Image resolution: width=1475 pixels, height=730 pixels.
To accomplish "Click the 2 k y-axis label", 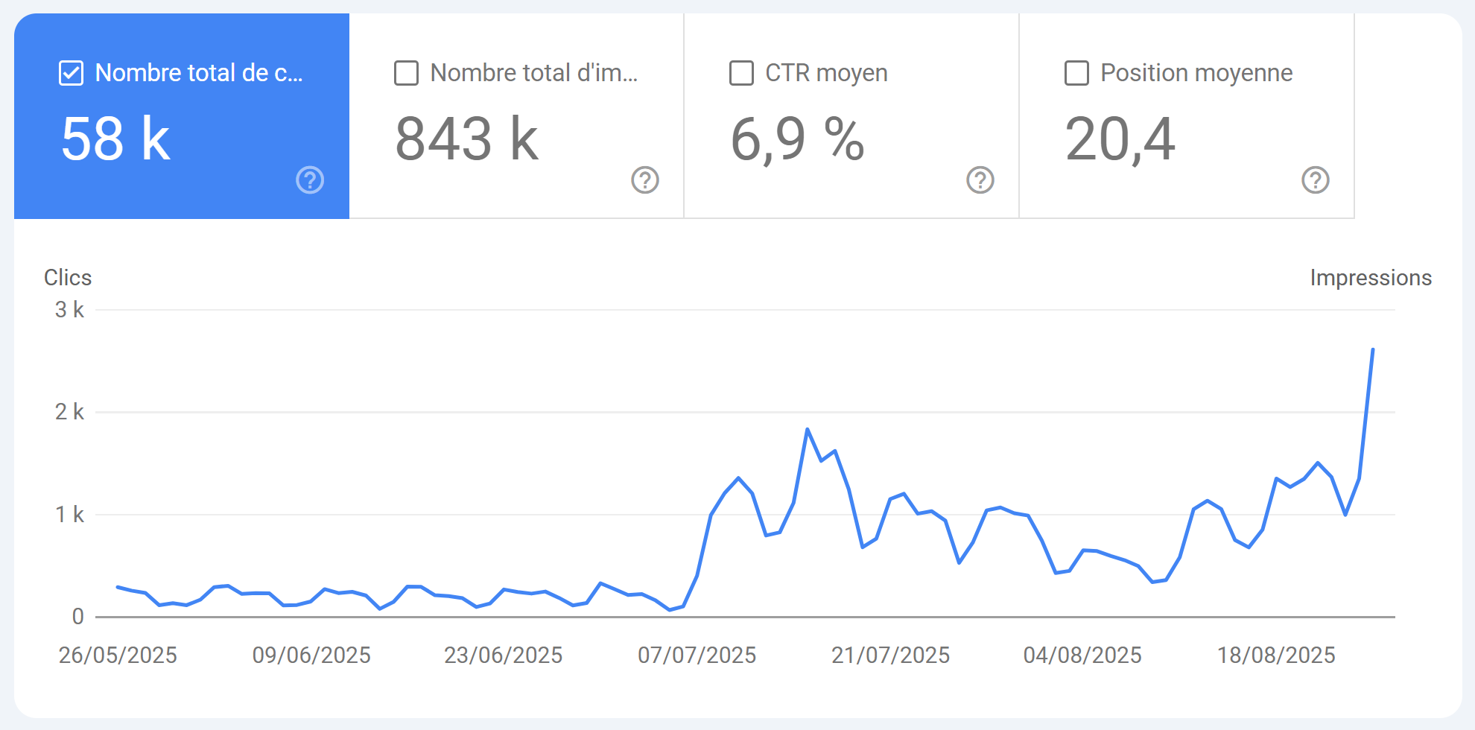I will (69, 411).
